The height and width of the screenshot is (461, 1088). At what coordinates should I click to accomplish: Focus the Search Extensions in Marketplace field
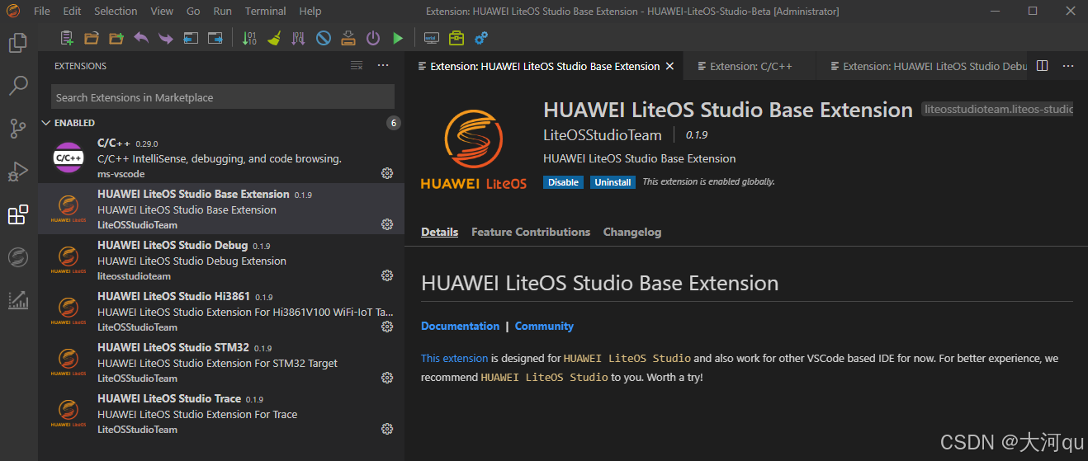click(223, 97)
